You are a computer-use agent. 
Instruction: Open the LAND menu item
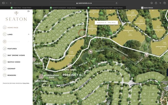pos(10,34)
